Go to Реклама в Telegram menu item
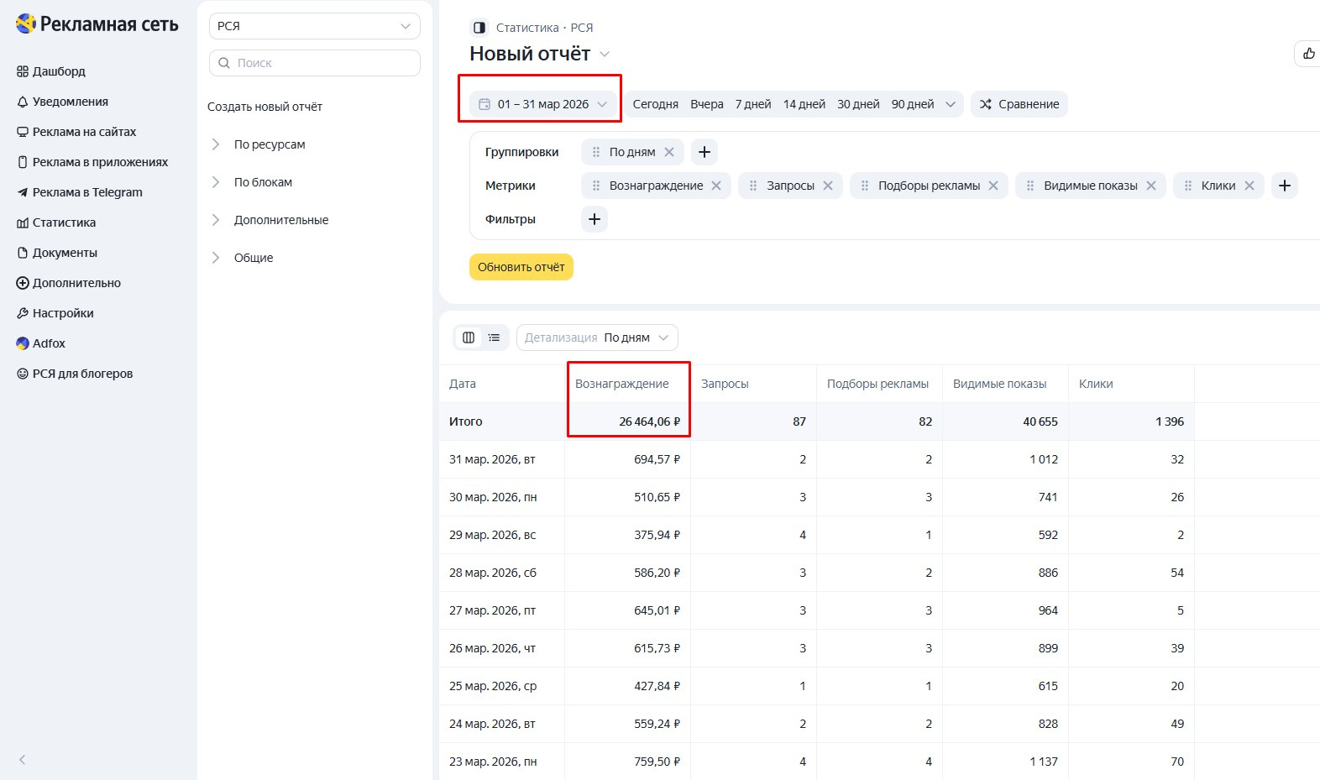 click(87, 192)
